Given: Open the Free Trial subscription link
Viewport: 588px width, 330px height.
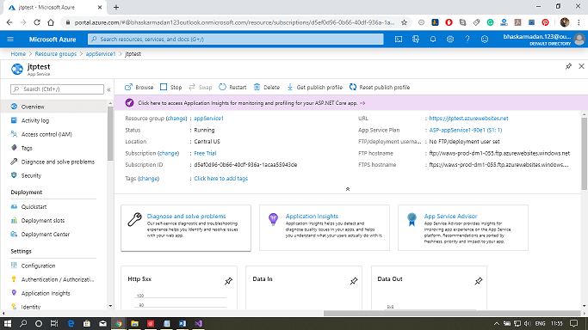Looking at the screenshot, I should [205, 153].
